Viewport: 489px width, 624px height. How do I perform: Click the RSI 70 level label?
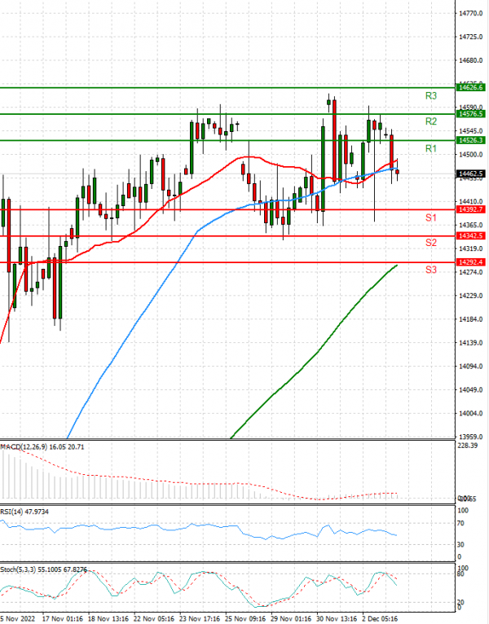(x=460, y=523)
